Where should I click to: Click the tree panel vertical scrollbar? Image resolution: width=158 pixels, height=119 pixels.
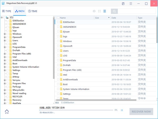(54, 48)
